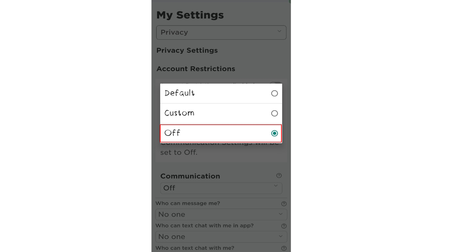Screen dimensions: 451x252
Task: Expand the "Who can text chat with me in app?" dropdown
Action: [221, 237]
